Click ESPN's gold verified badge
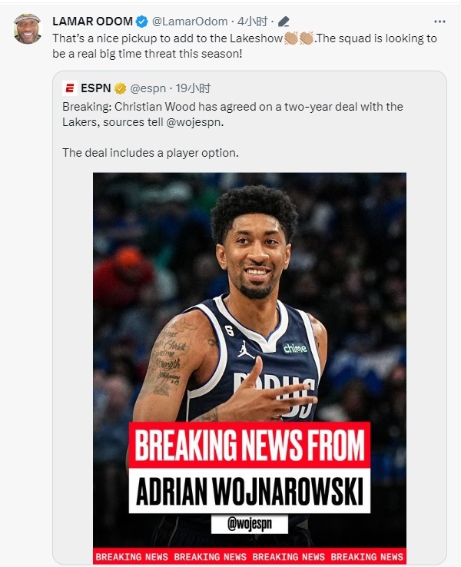 [x=121, y=88]
